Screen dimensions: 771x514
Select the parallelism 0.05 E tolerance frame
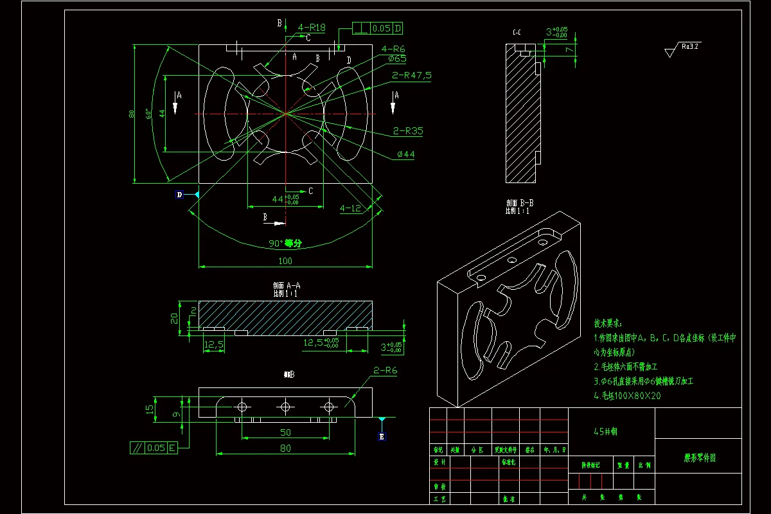point(155,447)
